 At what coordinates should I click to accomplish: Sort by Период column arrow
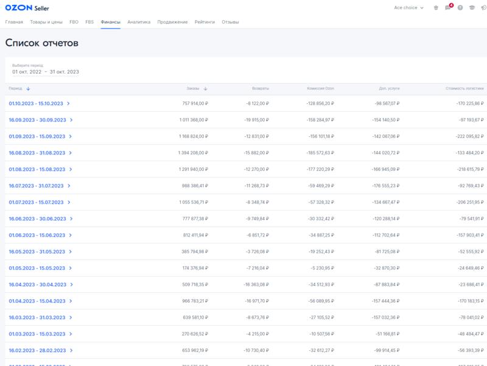[28, 89]
